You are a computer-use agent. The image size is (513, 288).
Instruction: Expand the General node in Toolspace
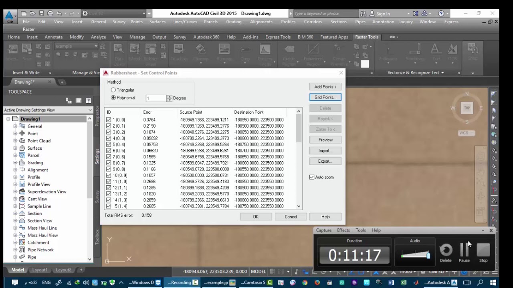tap(15, 126)
